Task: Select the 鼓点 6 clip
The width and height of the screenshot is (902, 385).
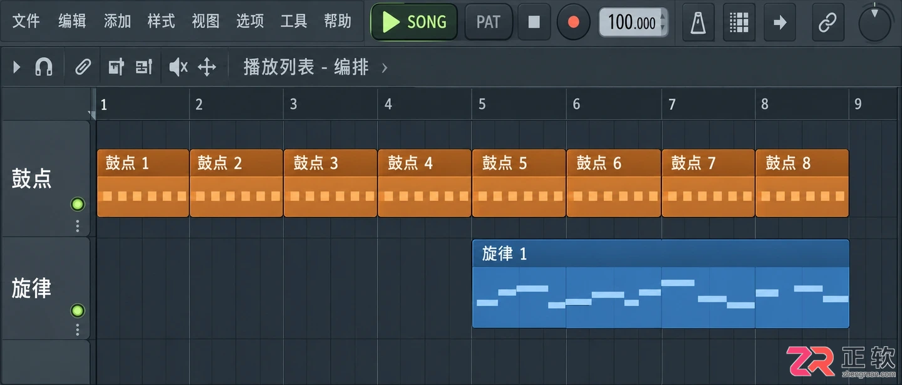Action: (x=614, y=183)
